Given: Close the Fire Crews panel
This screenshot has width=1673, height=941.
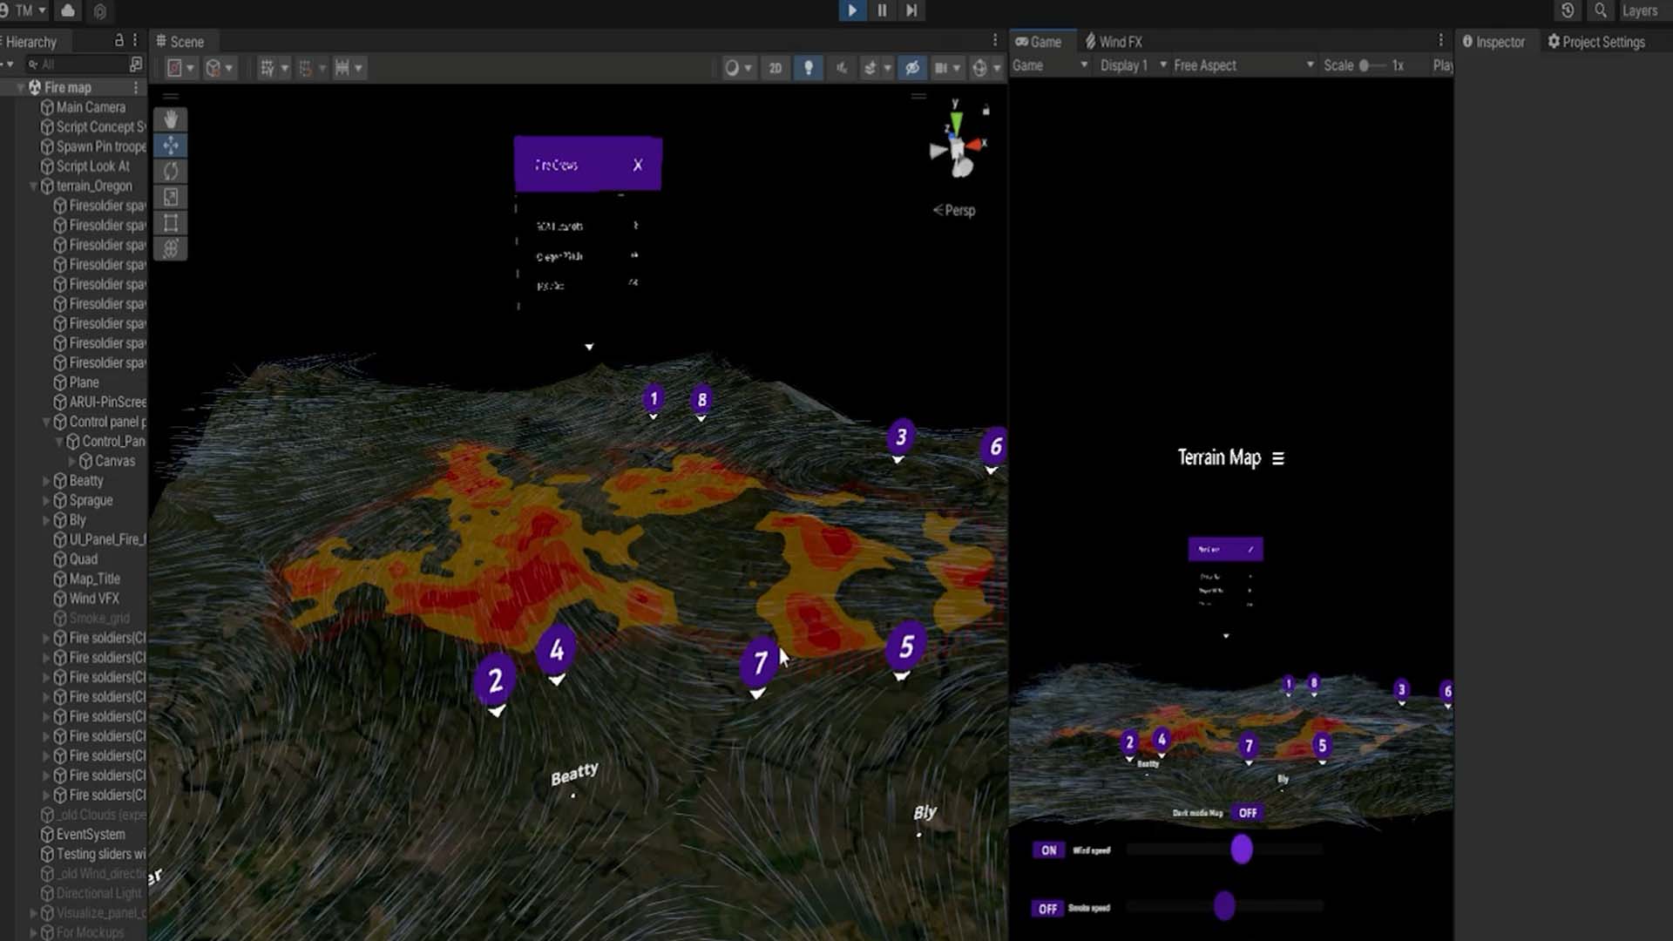Looking at the screenshot, I should coord(638,165).
